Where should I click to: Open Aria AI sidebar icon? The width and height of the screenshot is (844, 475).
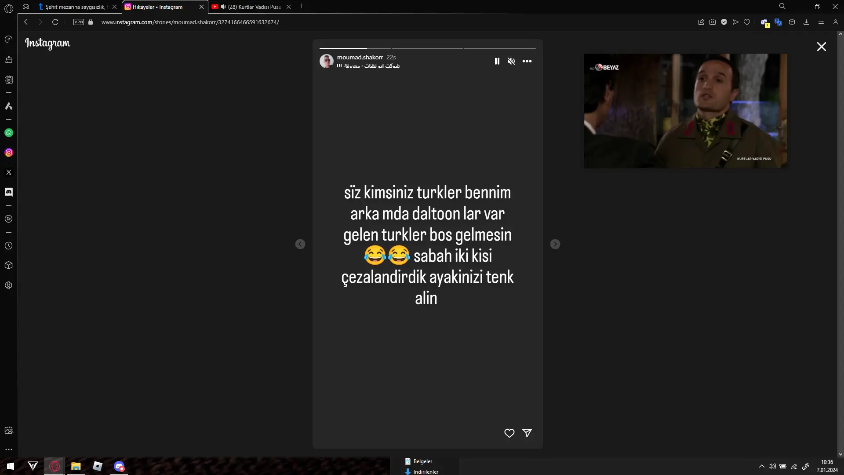tap(9, 106)
